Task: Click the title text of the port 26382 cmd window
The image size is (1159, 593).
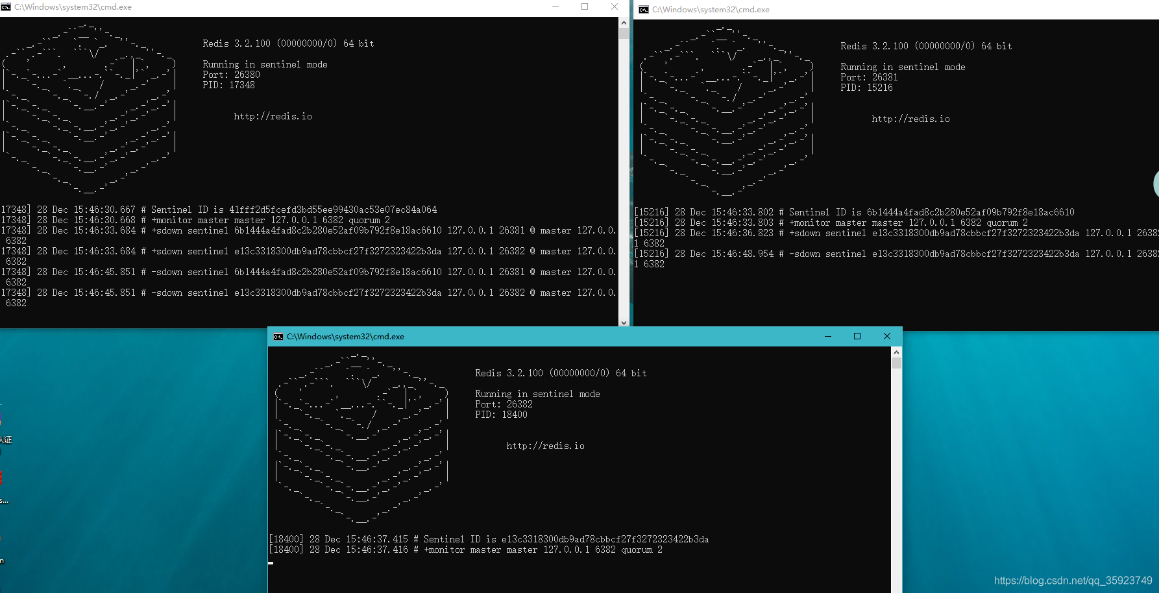Action: click(345, 337)
